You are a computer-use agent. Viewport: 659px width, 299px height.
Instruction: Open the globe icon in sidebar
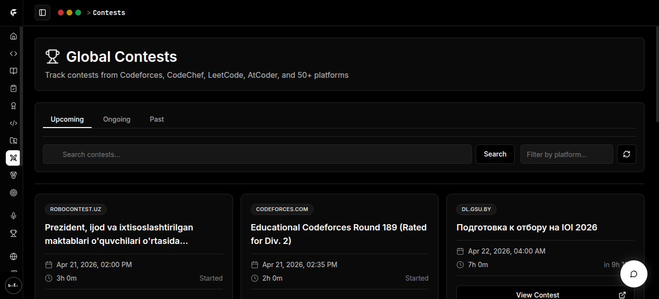tap(14, 256)
